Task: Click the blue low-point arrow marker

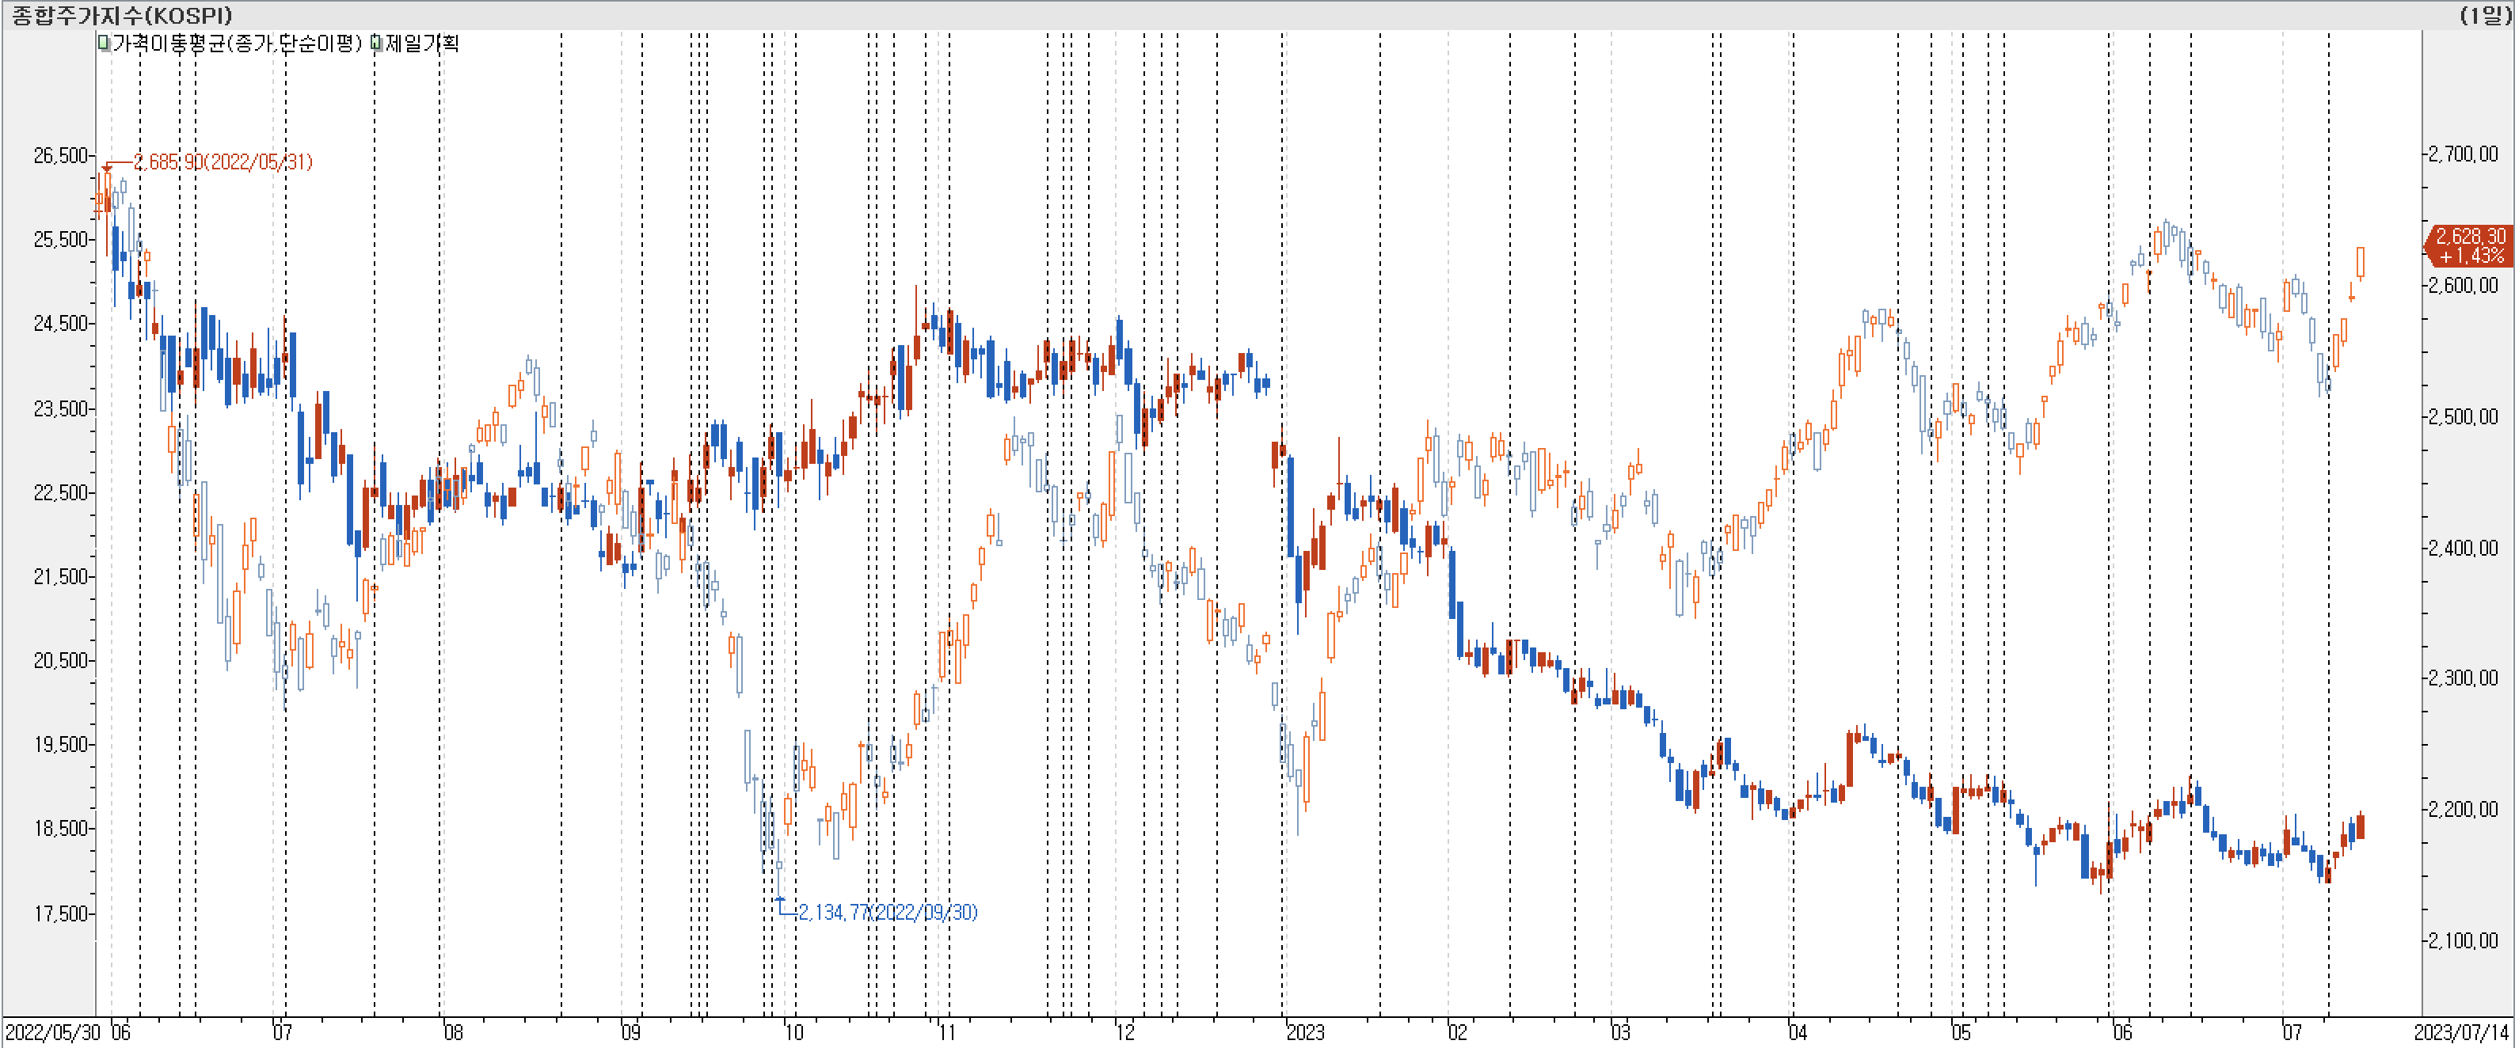Action: coord(779,900)
